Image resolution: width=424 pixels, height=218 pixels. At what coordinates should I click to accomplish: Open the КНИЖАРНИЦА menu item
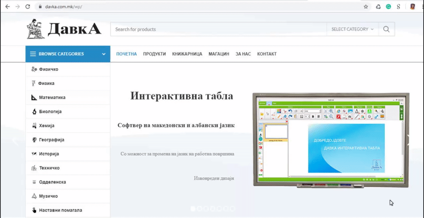pyautogui.click(x=187, y=54)
